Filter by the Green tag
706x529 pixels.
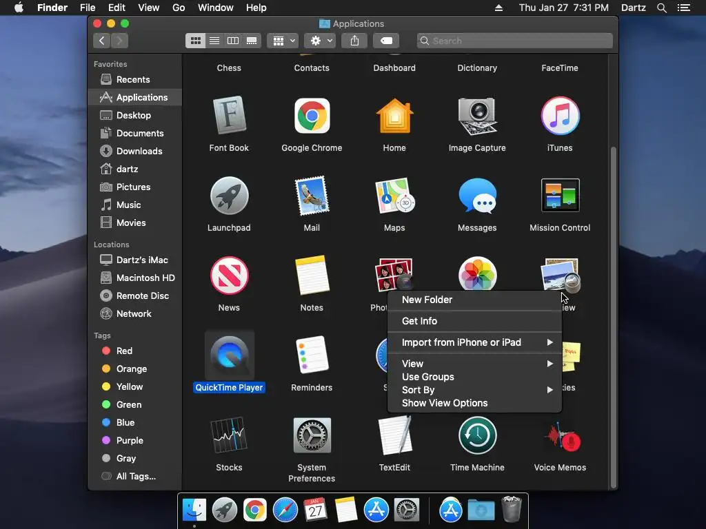(135, 405)
